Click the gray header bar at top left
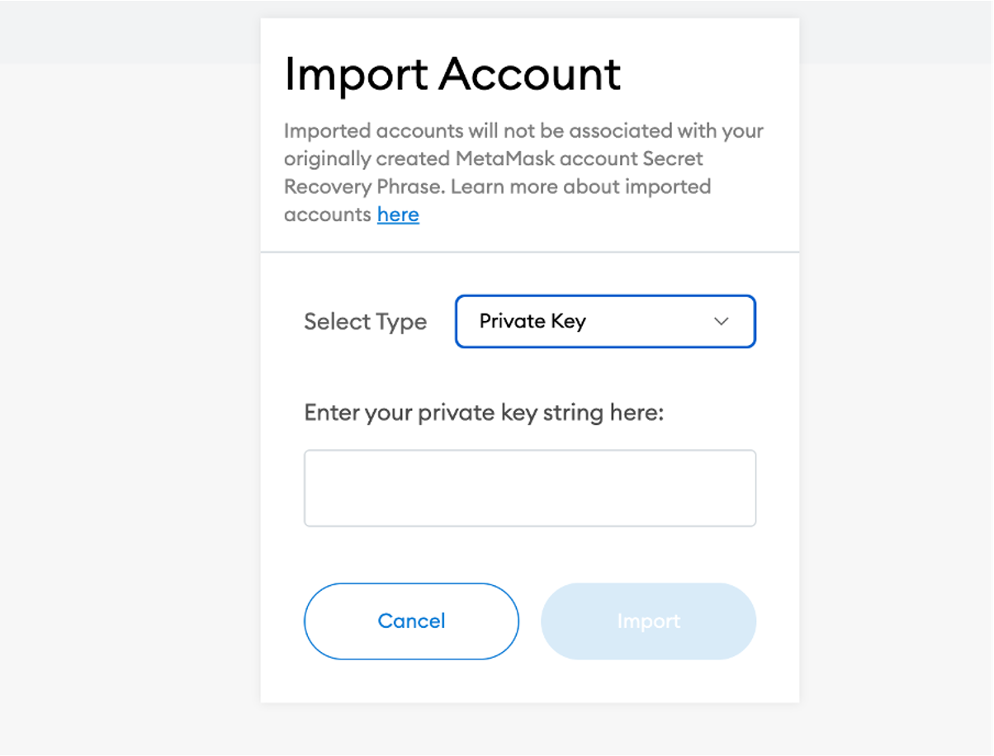The height and width of the screenshot is (756, 994). point(124,33)
